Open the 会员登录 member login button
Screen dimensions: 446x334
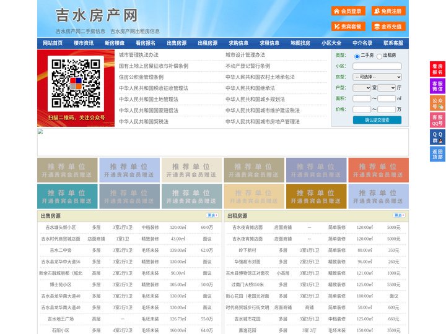(x=348, y=11)
